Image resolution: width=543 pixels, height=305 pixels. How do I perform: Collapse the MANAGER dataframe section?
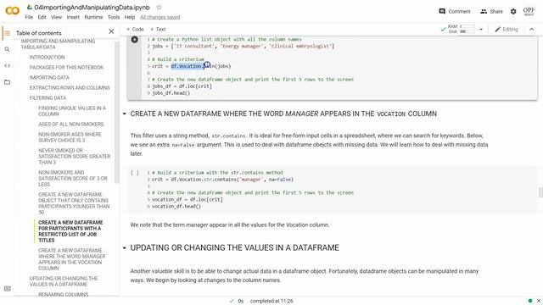(125, 114)
